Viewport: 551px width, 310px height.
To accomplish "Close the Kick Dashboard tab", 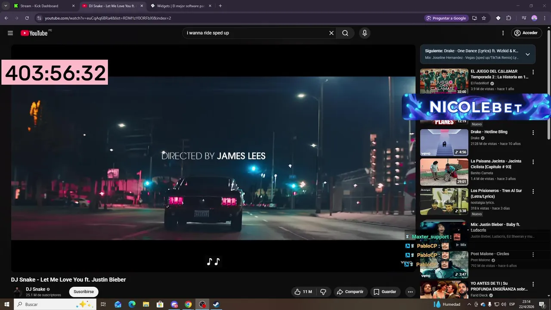I will pyautogui.click(x=73, y=6).
